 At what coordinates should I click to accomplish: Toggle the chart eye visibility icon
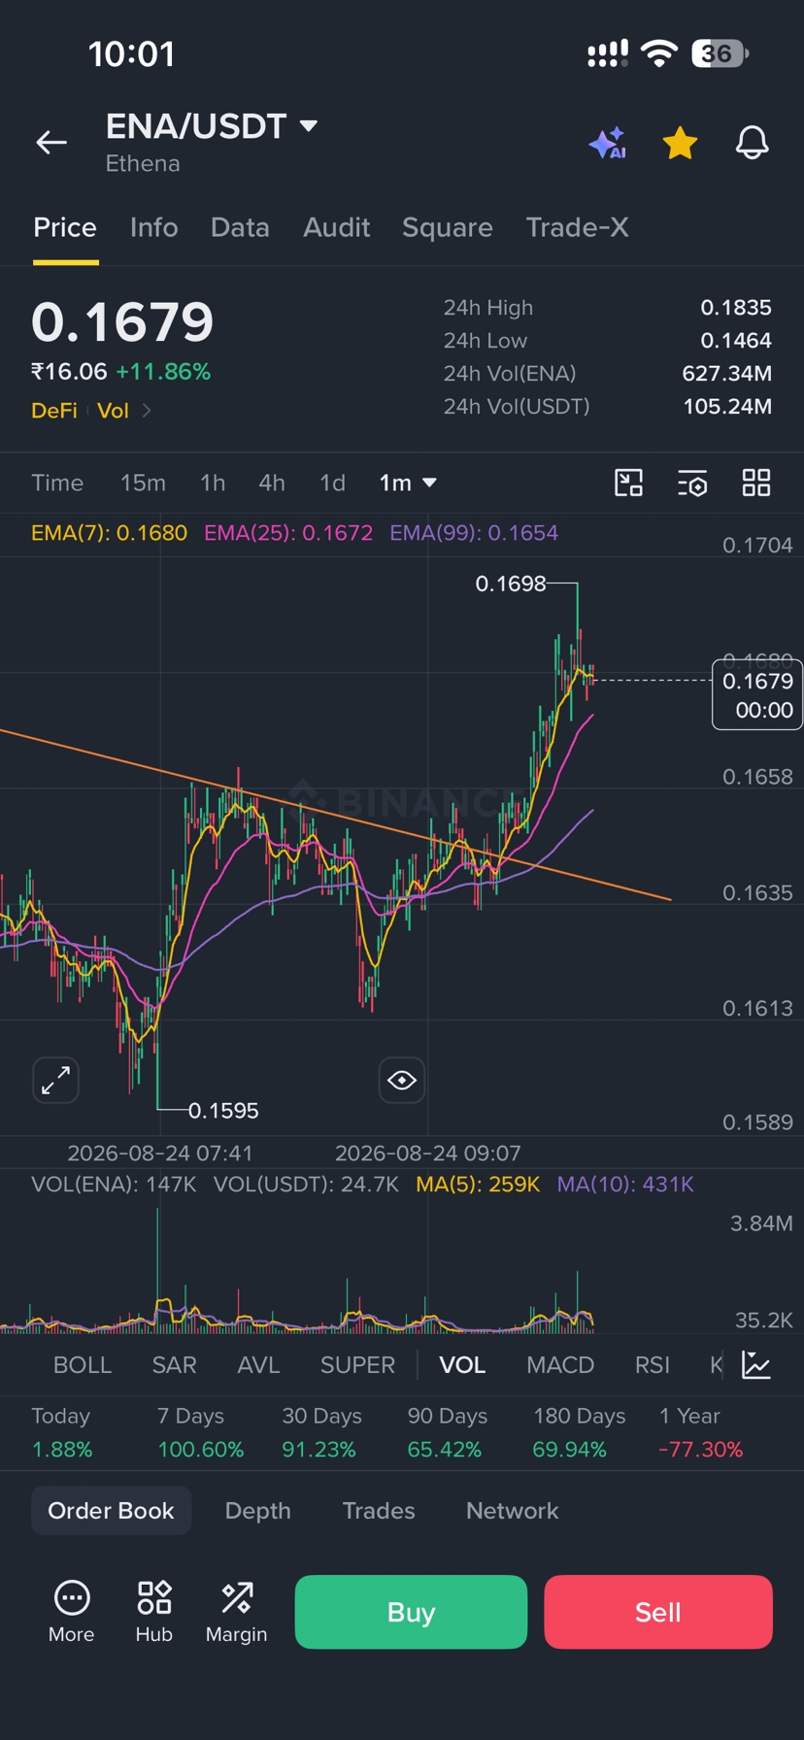point(402,1080)
